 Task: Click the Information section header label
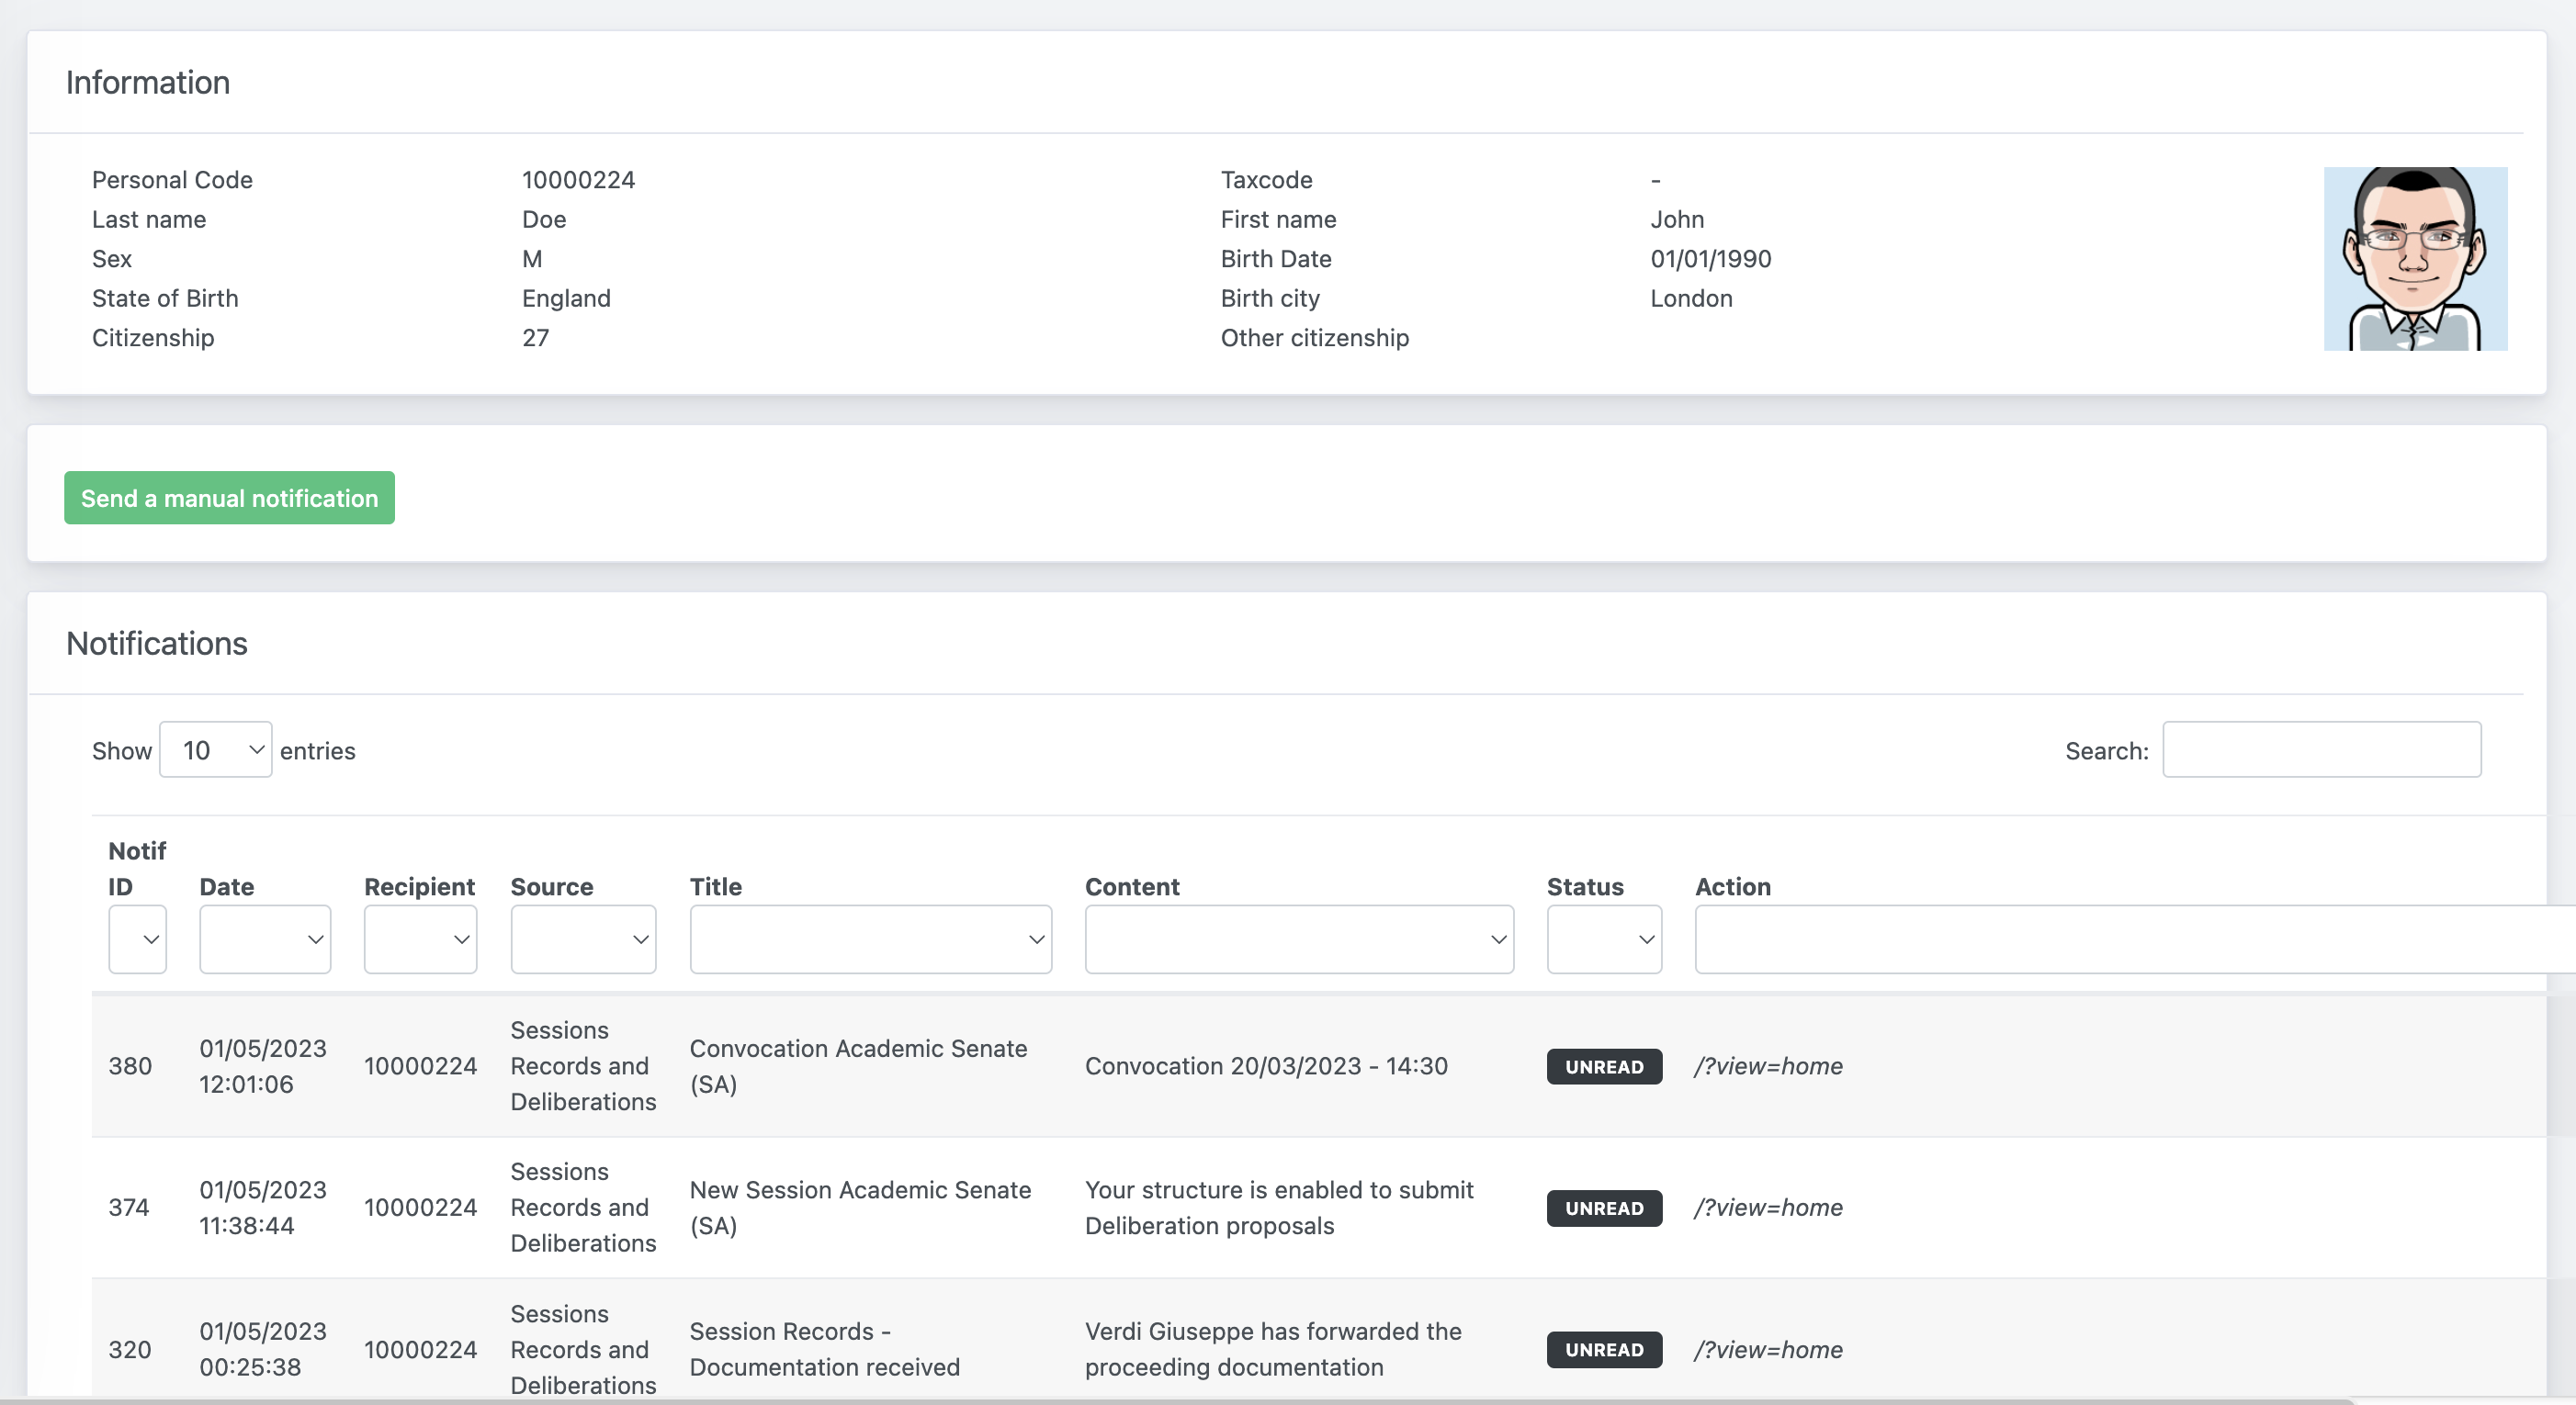click(149, 82)
